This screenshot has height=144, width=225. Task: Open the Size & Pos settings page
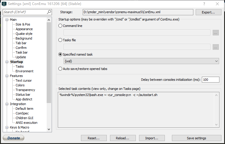[x=23, y=24]
